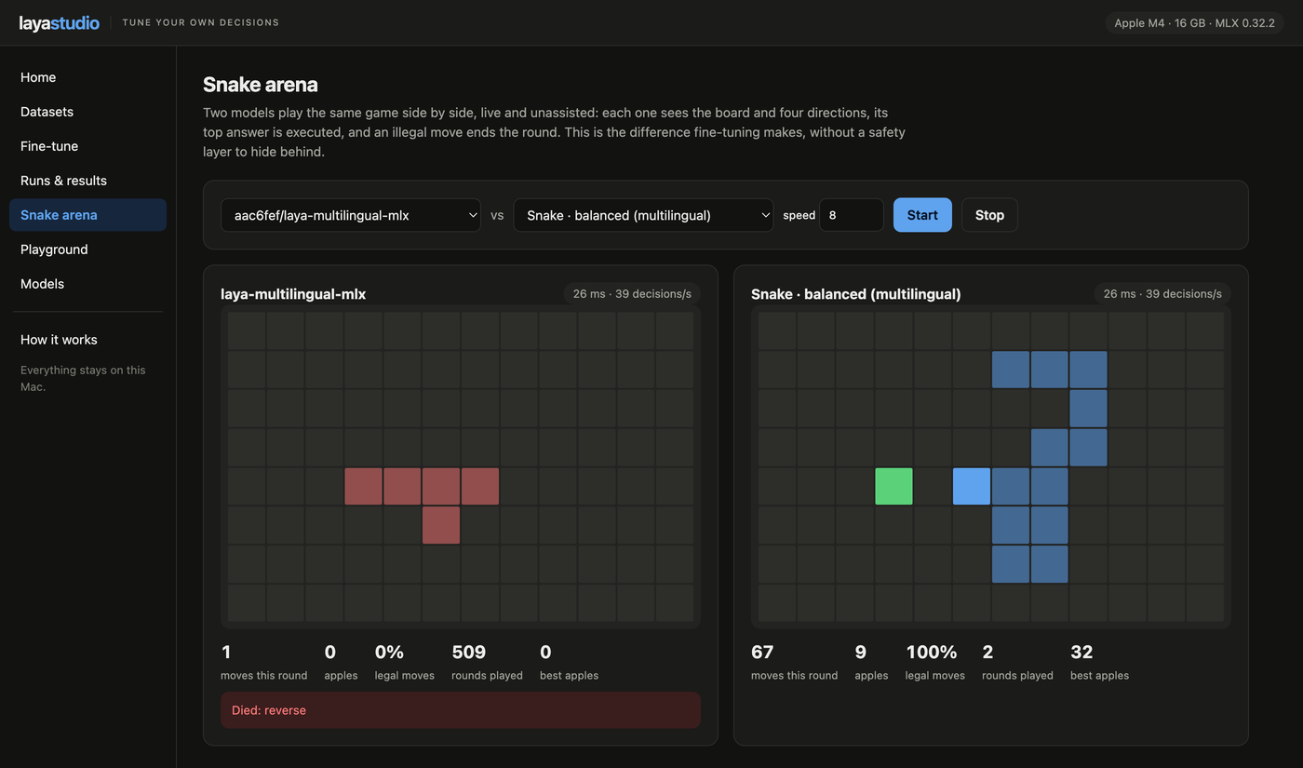The width and height of the screenshot is (1303, 768).
Task: Click the '1' moves this round value
Action: point(226,652)
